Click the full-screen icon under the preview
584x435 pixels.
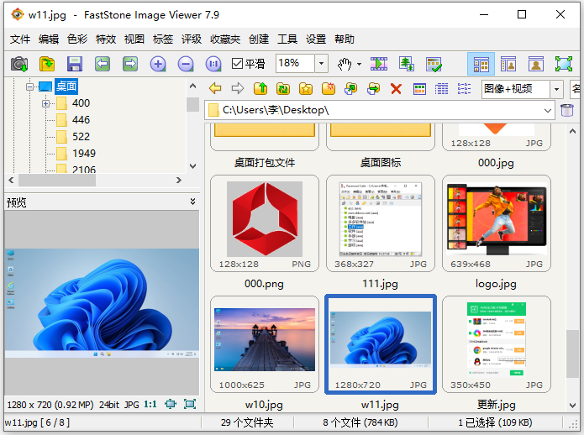click(x=190, y=404)
